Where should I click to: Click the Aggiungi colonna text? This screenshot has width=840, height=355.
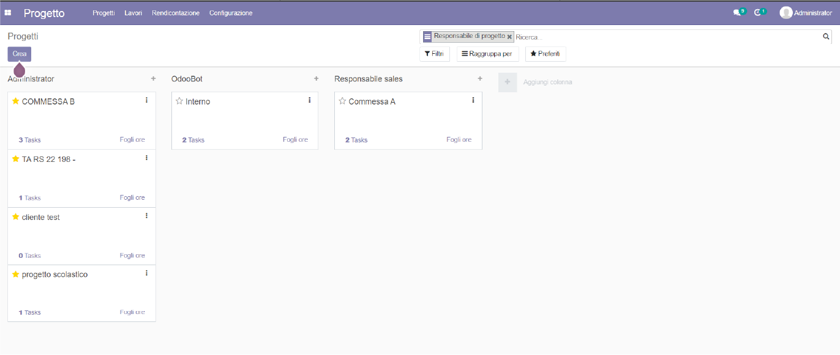coord(547,82)
